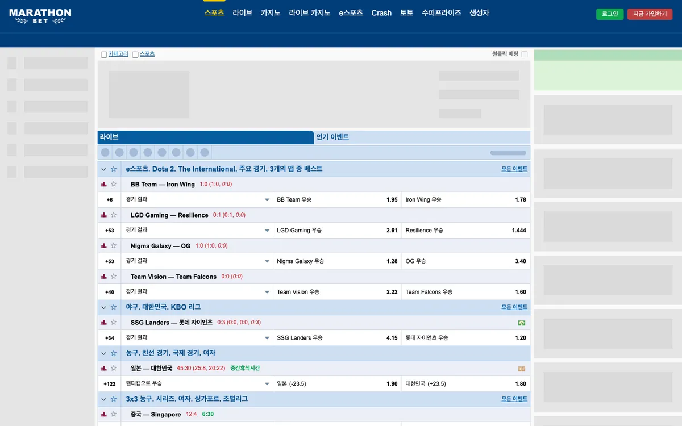Favorite the Team Vision — Team Falcons star
Image resolution: width=682 pixels, height=426 pixels.
(x=114, y=276)
